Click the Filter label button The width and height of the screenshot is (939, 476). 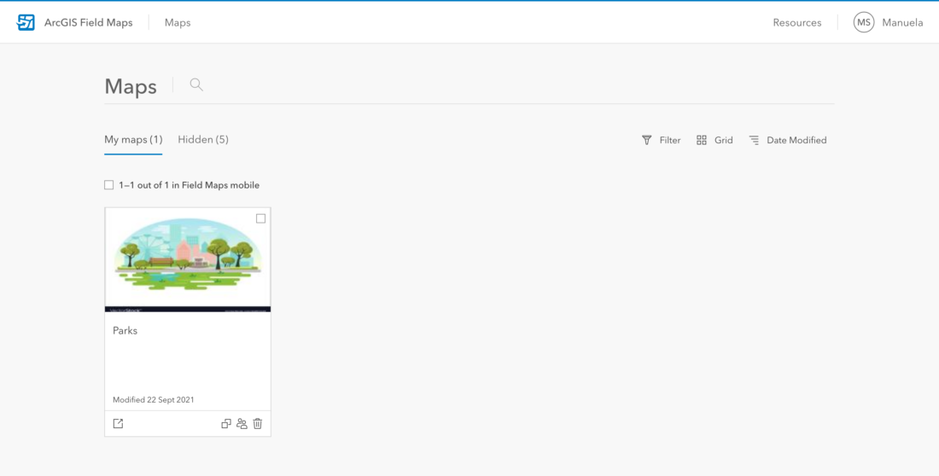pos(670,140)
